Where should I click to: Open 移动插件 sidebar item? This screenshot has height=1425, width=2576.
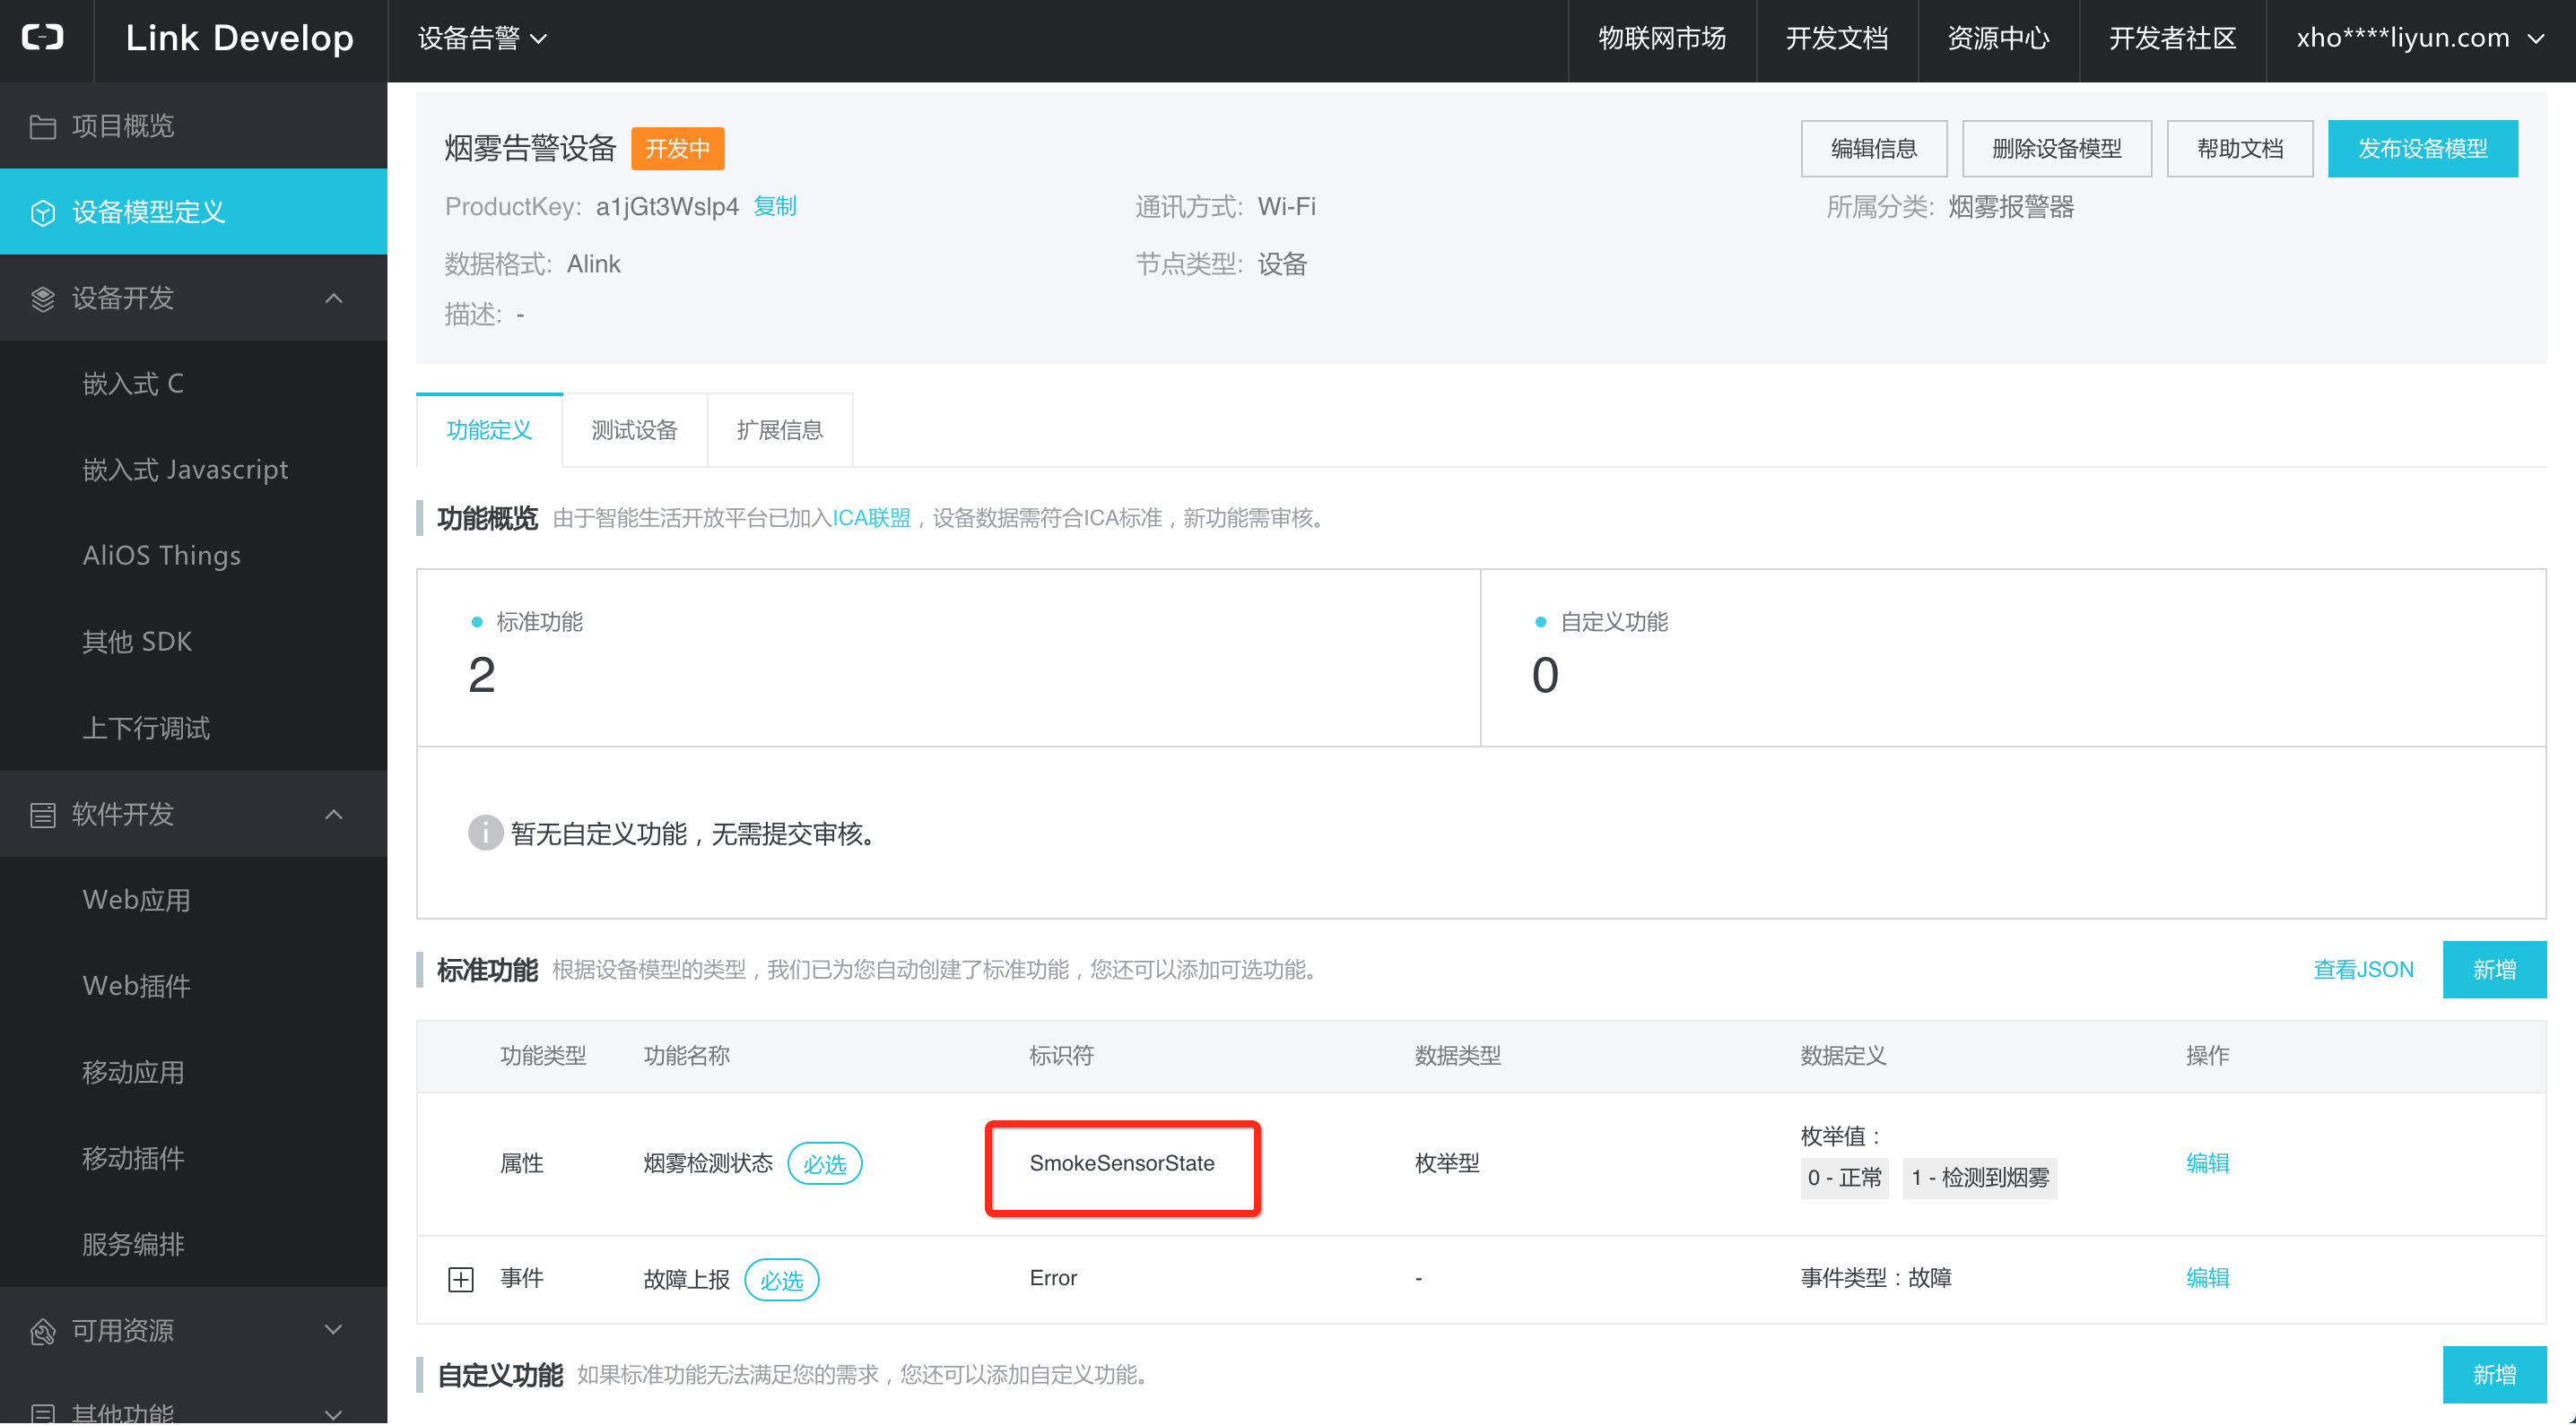click(193, 1158)
